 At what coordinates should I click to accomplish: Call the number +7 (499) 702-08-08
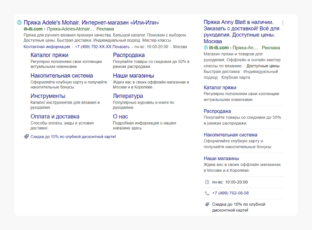click(230, 193)
